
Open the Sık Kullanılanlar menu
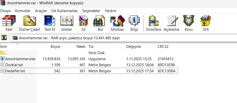coord(64,11)
